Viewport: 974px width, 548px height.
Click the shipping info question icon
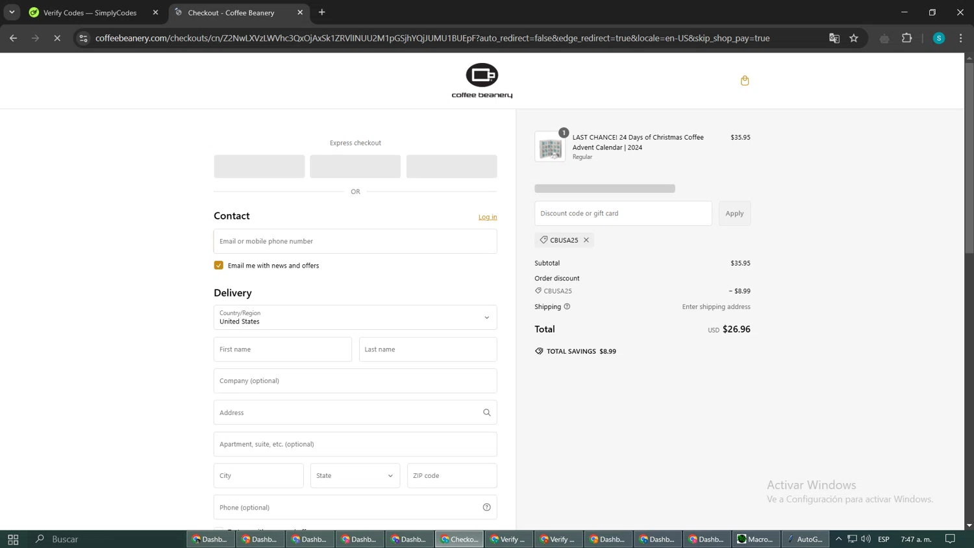[567, 306]
